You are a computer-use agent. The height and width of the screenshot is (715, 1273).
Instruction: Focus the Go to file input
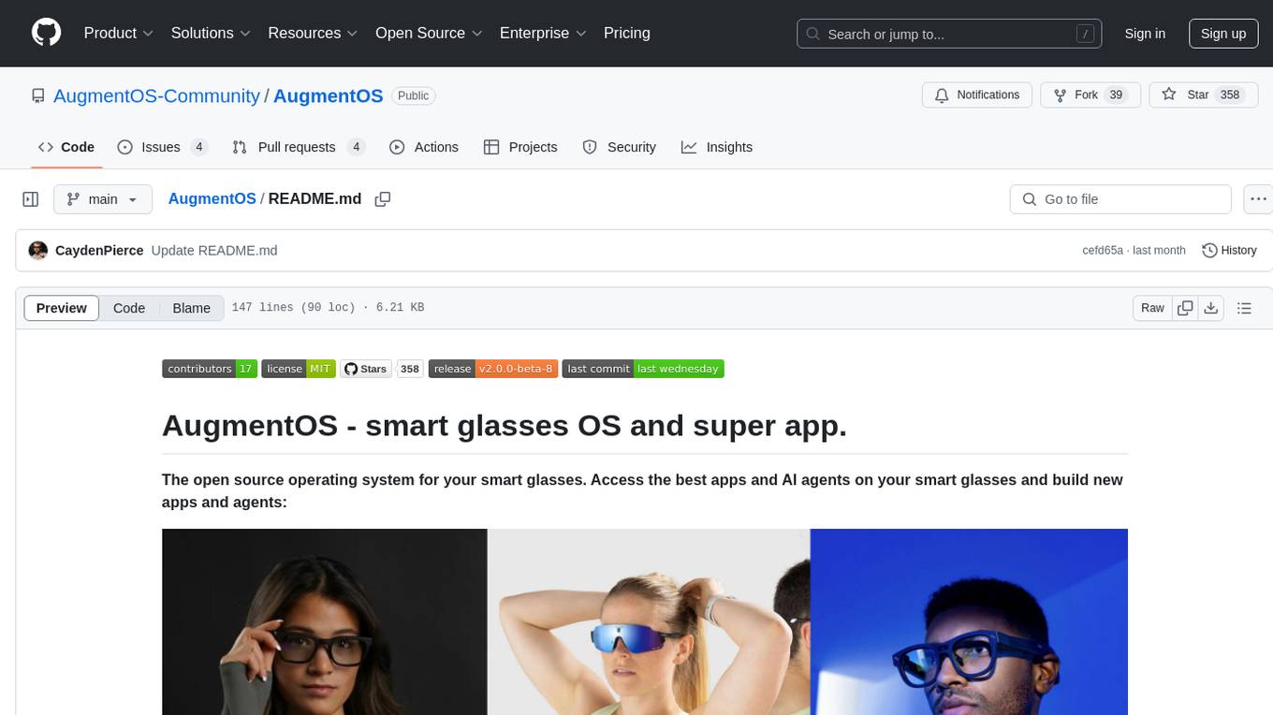1120,199
